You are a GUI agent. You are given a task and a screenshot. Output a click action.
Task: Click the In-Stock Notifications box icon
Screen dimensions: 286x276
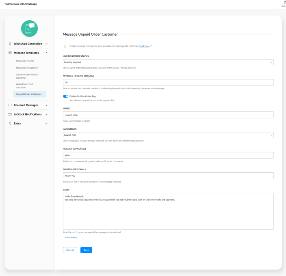[10, 114]
